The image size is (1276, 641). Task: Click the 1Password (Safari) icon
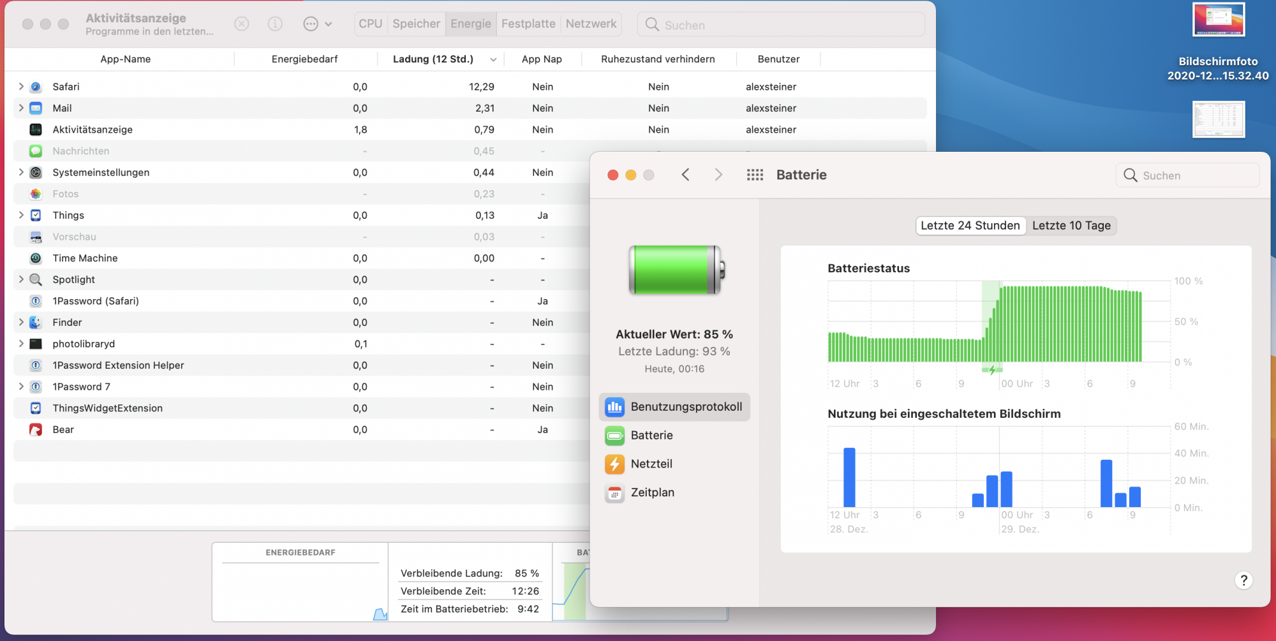[36, 301]
